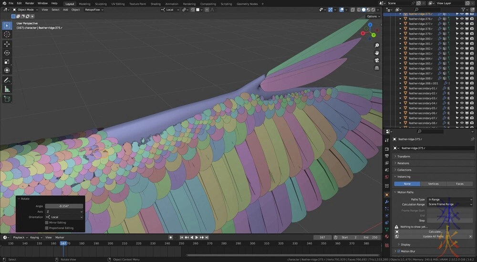Select the Measure tool
The height and width of the screenshot is (262, 477).
pyautogui.click(x=7, y=89)
